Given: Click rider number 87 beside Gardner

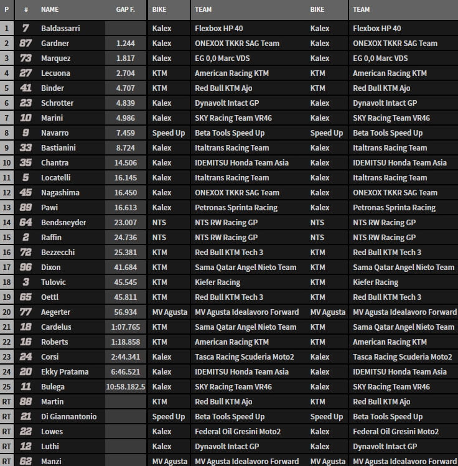Looking at the screenshot, I should click(x=26, y=44).
